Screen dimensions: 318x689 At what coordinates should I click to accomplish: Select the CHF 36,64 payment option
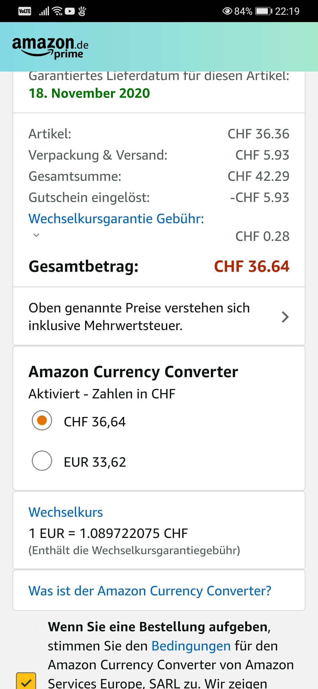click(x=42, y=420)
